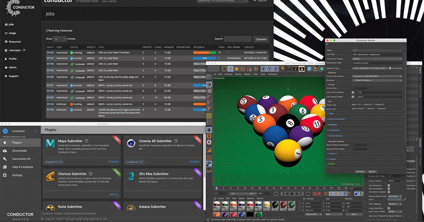424x222 pixels.
Task: Click the Render to Picture Viewer icon
Action: pyautogui.click(x=296, y=69)
